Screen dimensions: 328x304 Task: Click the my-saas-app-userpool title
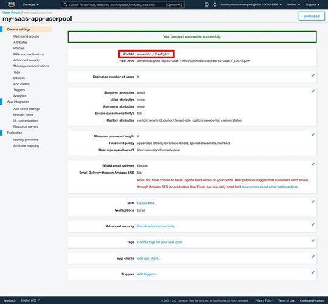click(x=37, y=19)
